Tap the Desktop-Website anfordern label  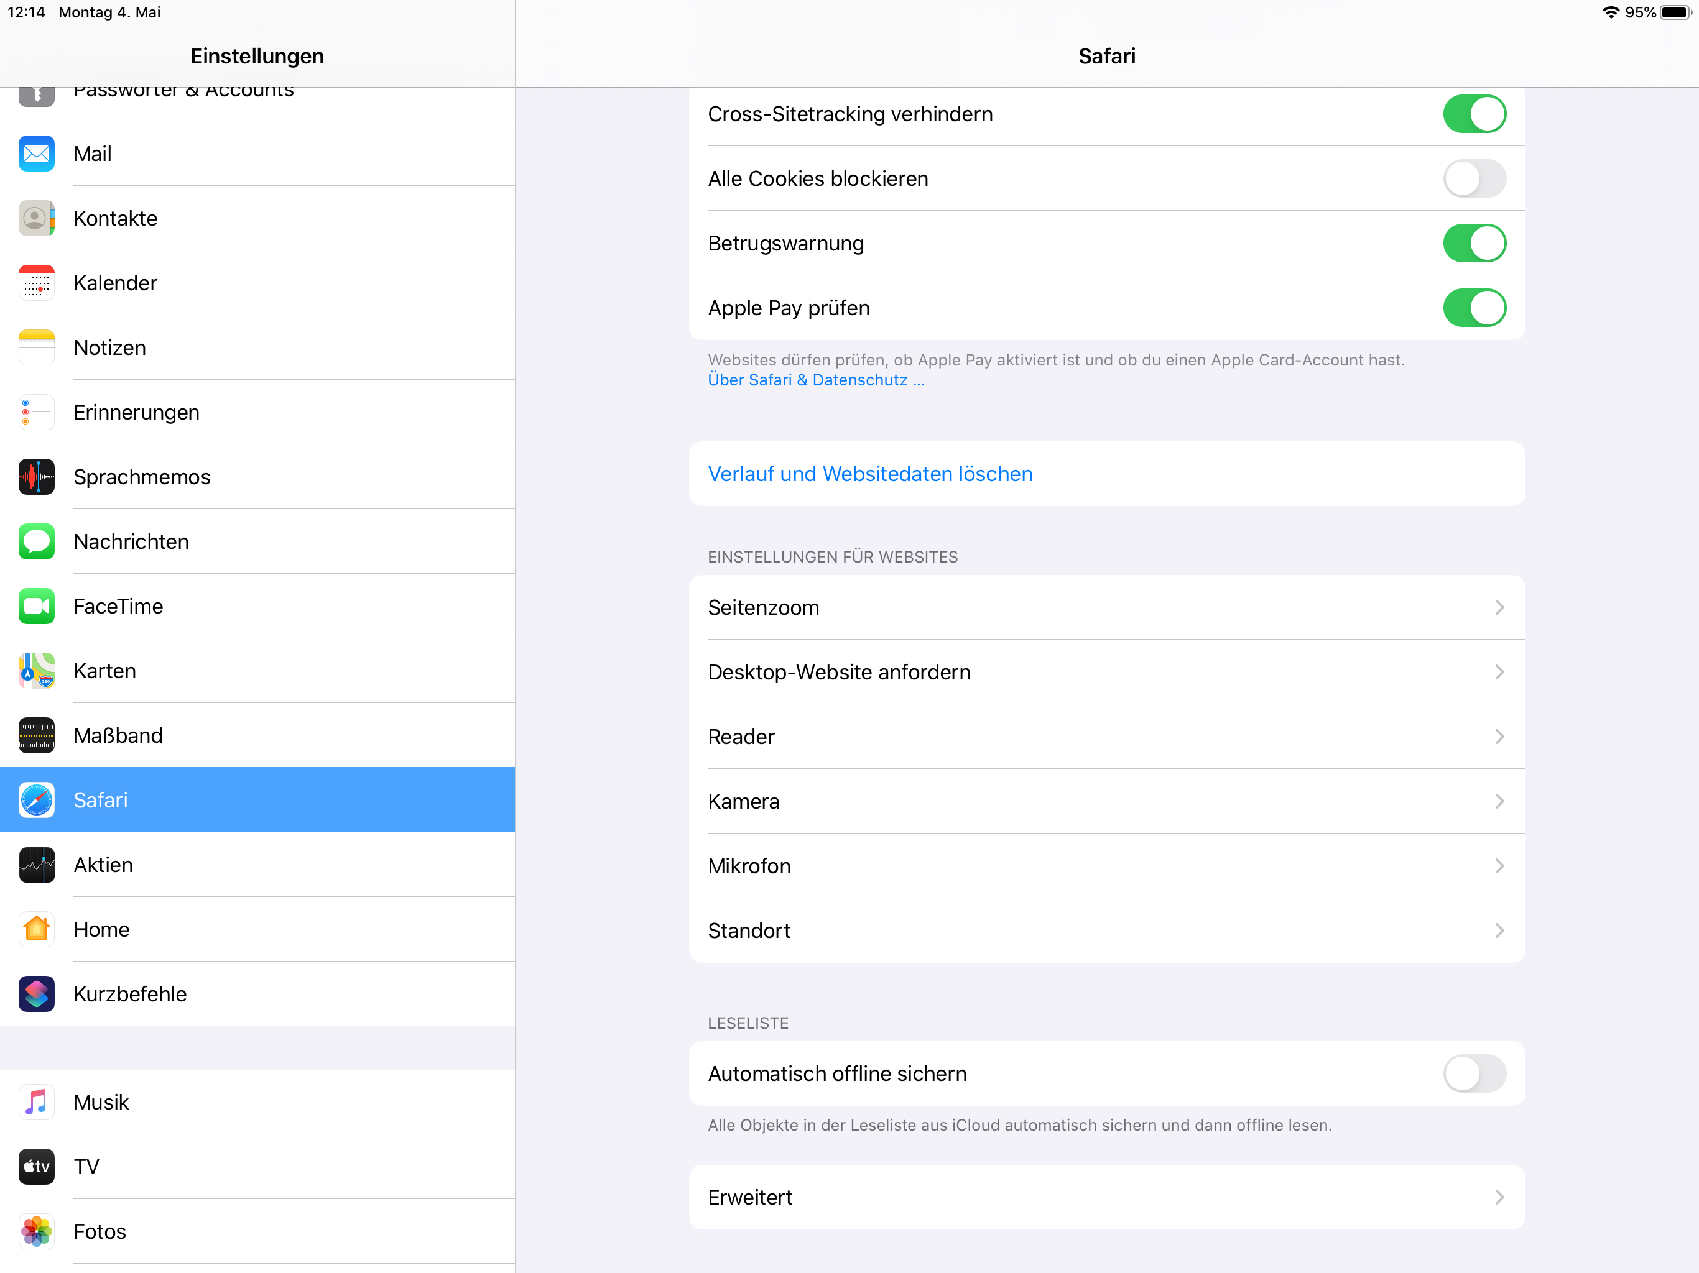839,672
